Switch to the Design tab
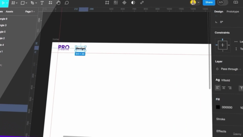Image resolution: width=243 pixels, height=137 pixels. click(219, 11)
